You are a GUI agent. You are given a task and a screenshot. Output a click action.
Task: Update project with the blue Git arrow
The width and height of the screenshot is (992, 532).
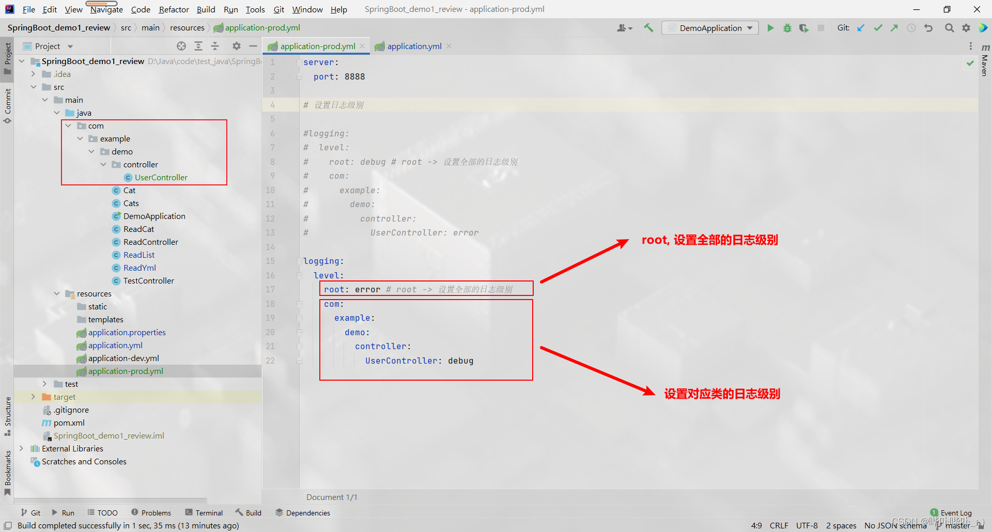click(x=861, y=28)
